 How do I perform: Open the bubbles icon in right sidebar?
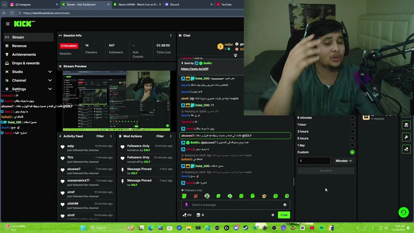[x=406, y=149]
